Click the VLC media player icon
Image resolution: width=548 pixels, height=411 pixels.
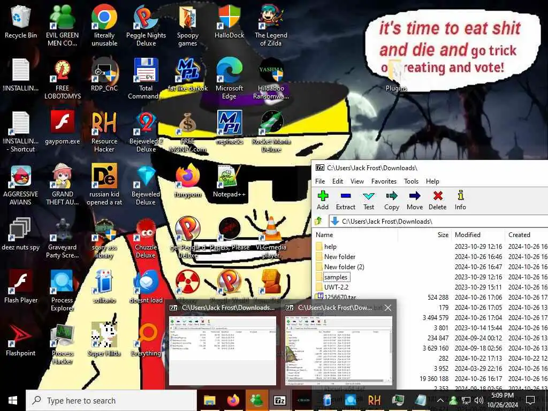click(271, 238)
